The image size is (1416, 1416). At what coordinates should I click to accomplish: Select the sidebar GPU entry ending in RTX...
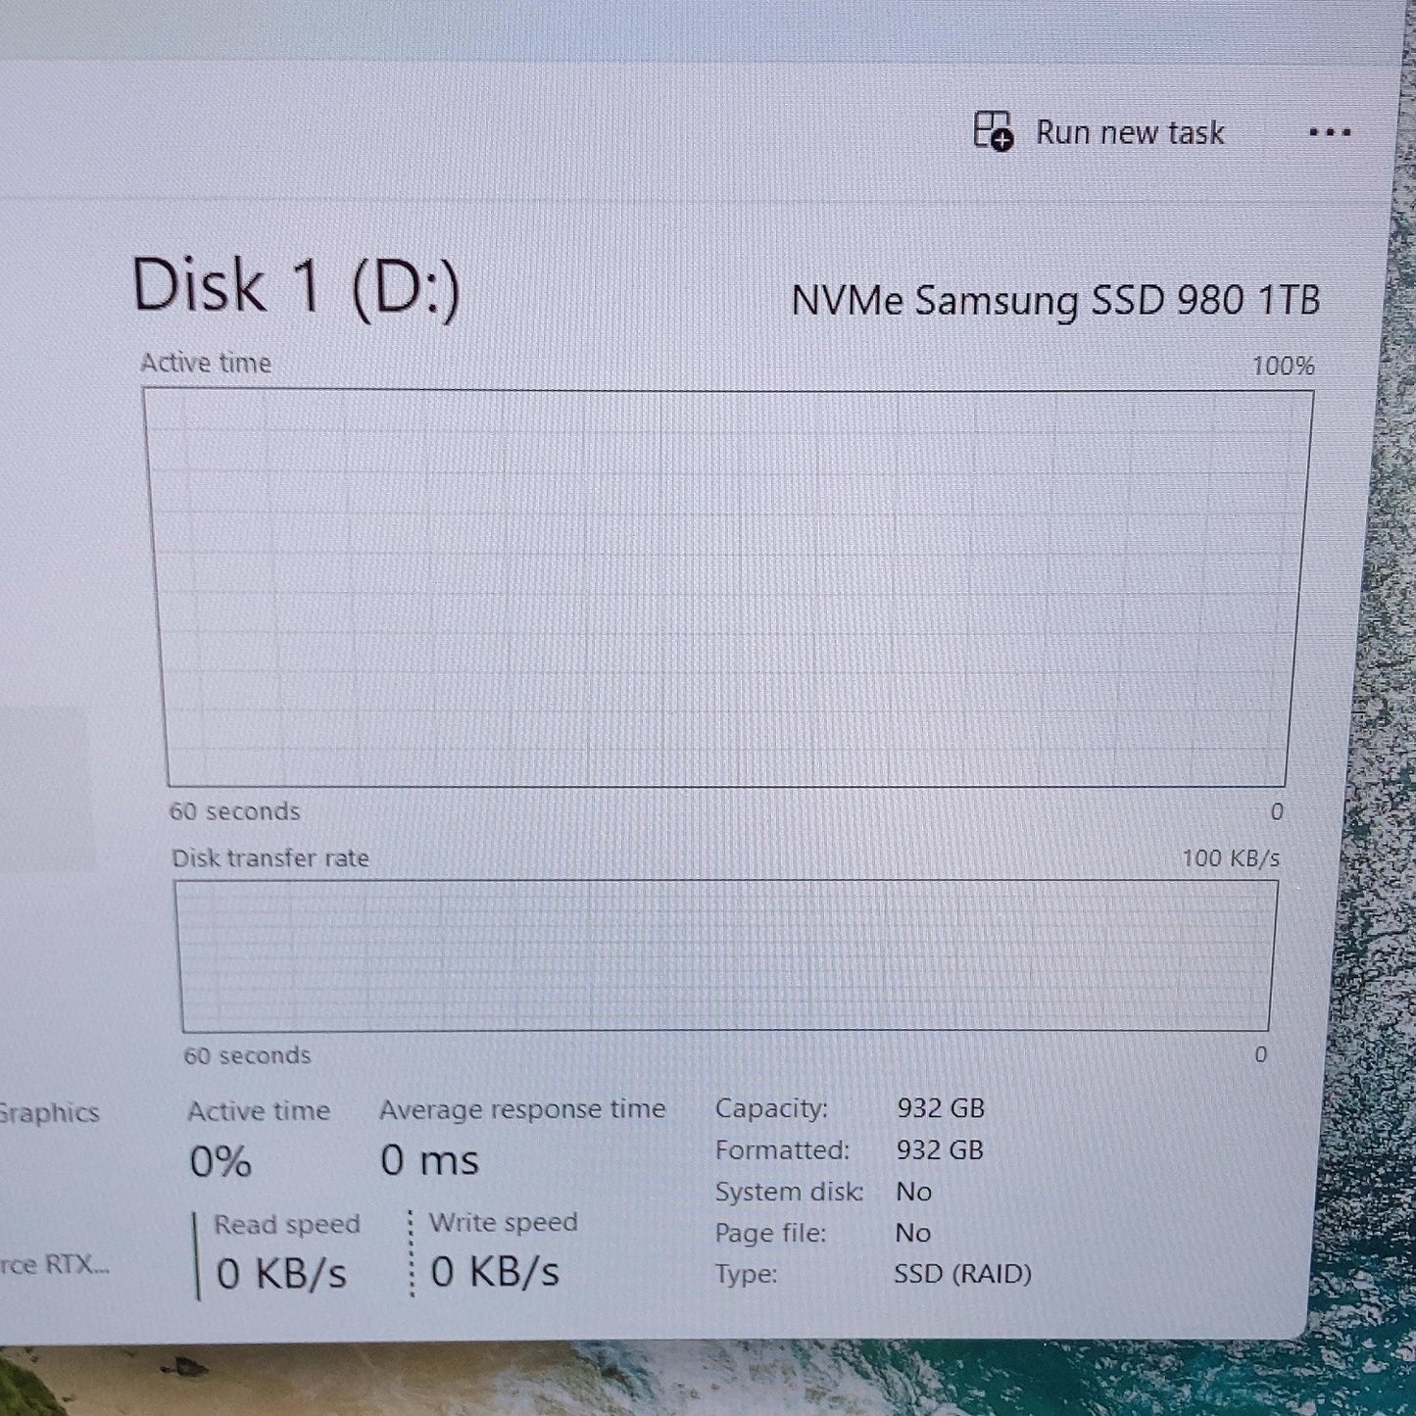pos(54,1264)
